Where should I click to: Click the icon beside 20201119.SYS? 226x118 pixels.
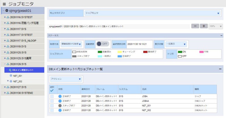pos(8,47)
